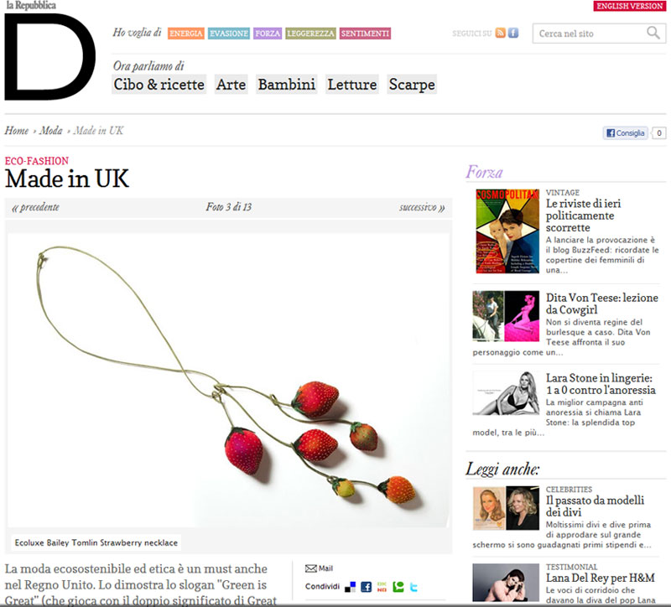Open the Facebook follow icon in header
Screen dimensions: 671x607
click(x=513, y=33)
